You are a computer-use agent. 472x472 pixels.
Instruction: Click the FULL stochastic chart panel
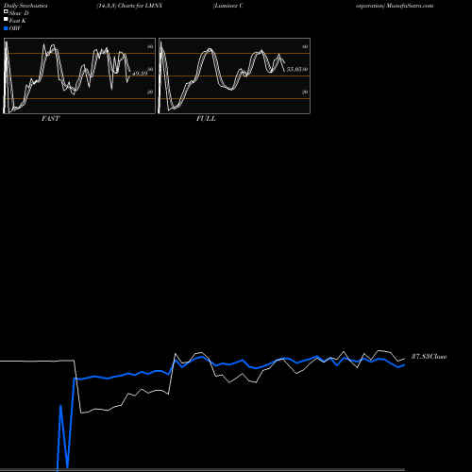(234, 76)
